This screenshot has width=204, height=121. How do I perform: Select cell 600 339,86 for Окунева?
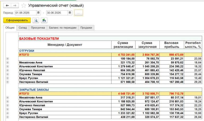coord(147,74)
